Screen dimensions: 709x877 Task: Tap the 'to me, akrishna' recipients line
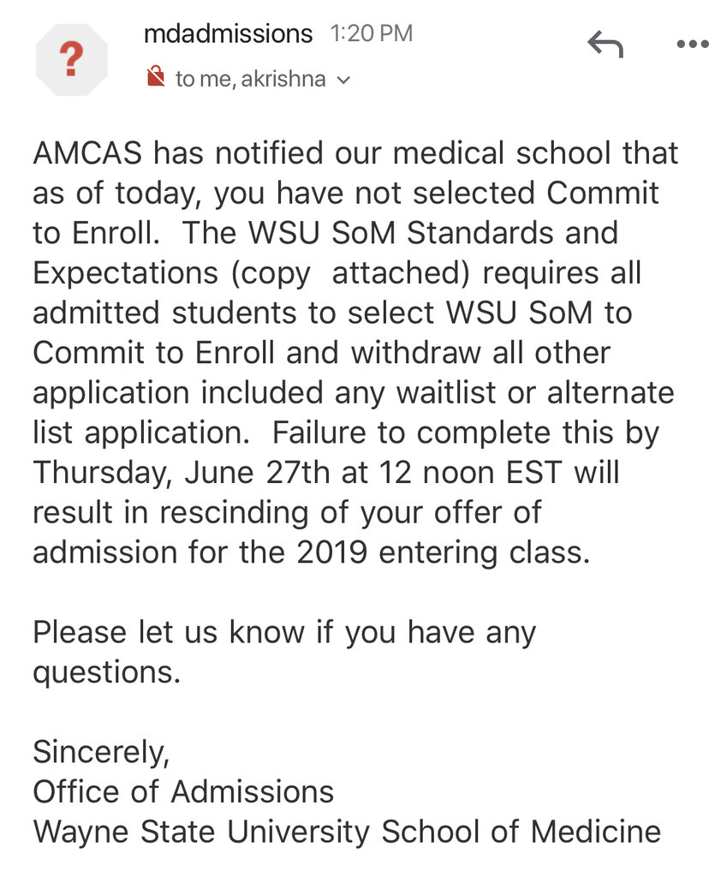[x=251, y=79]
